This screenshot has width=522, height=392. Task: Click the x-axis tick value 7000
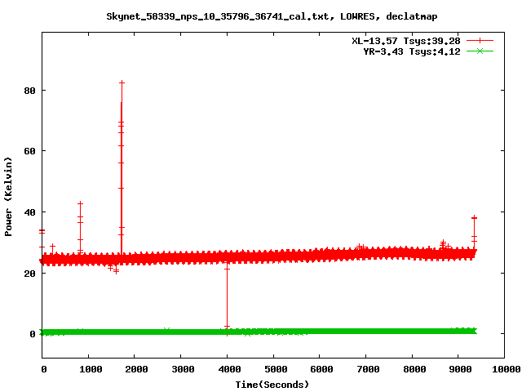(368, 369)
